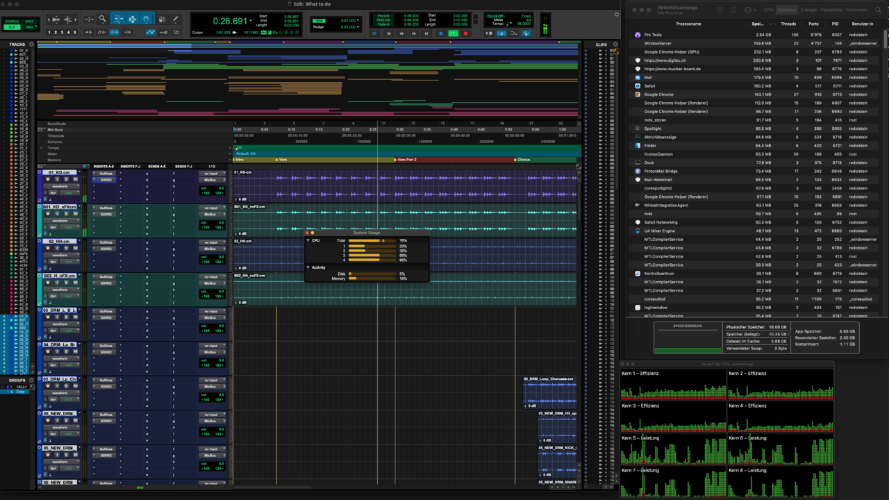
Task: Solo the 01_KD.cm track
Action: pos(66,179)
